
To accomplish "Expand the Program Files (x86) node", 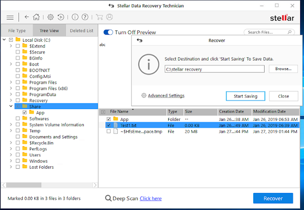I will tap(11, 88).
